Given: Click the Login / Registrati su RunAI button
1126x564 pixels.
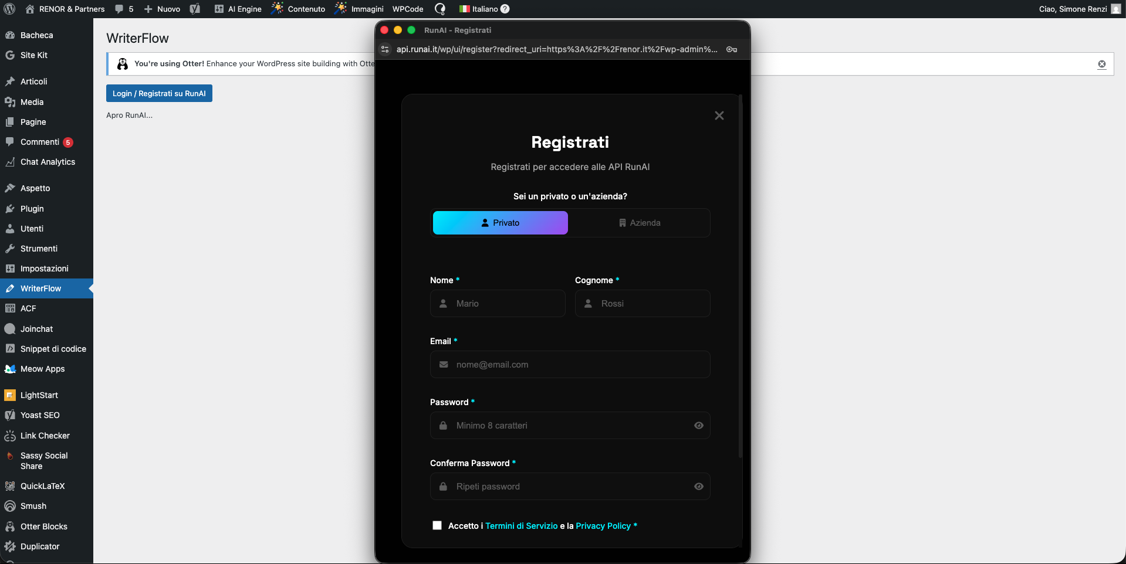Looking at the screenshot, I should pyautogui.click(x=159, y=93).
